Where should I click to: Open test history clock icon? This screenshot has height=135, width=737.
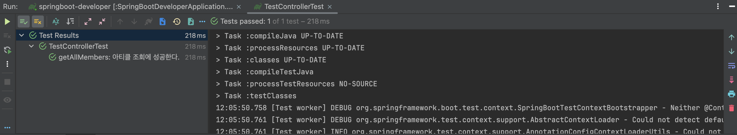pyautogui.click(x=176, y=22)
